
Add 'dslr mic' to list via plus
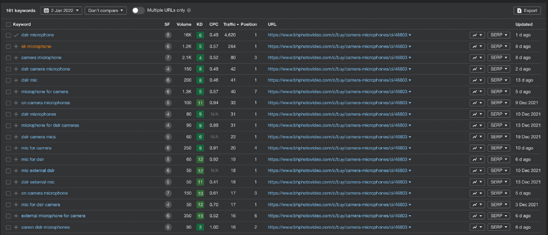point(16,81)
